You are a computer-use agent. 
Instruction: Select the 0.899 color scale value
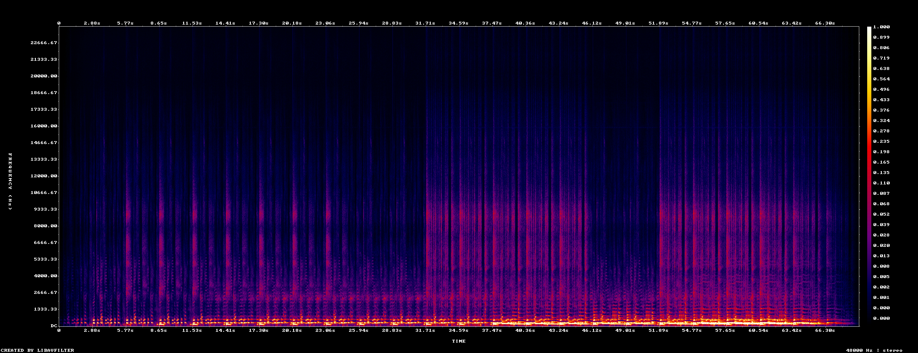click(x=881, y=37)
